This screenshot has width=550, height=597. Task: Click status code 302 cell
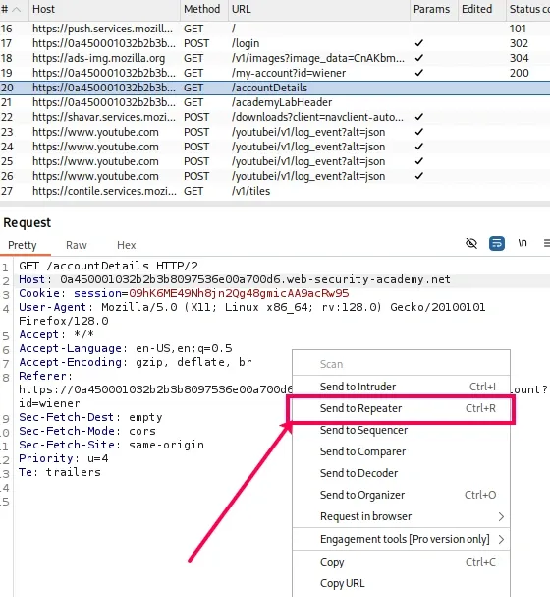[519, 43]
